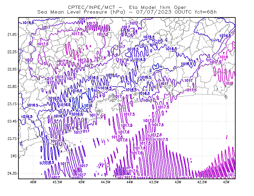Click the 45.5W longitude axis label

point(57,182)
